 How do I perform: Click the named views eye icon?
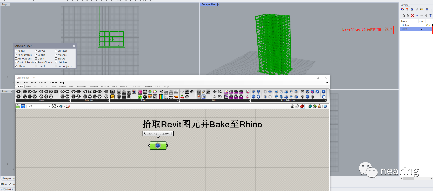coord(61,106)
